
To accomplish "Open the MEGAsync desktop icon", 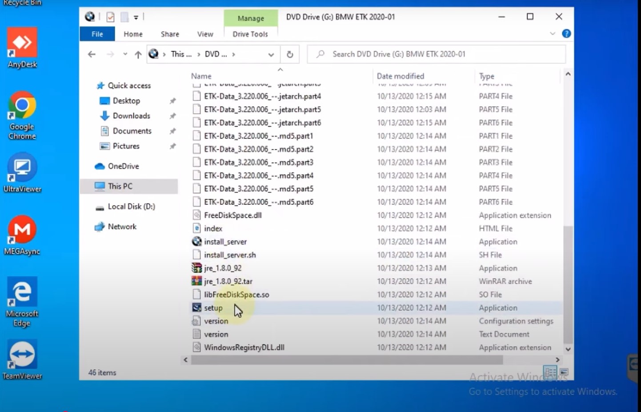I will click(22, 230).
